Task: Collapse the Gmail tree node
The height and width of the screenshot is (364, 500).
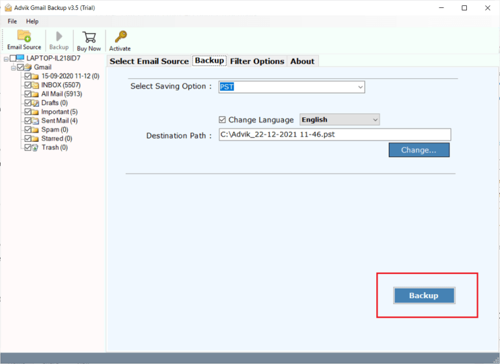Action: pos(13,68)
